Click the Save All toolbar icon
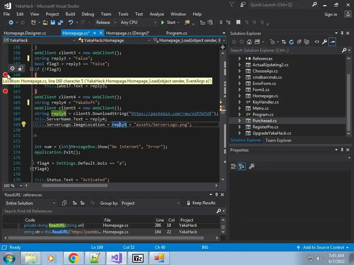 click(60, 22)
